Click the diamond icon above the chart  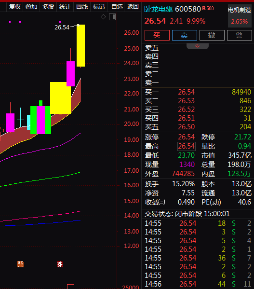click(x=103, y=17)
